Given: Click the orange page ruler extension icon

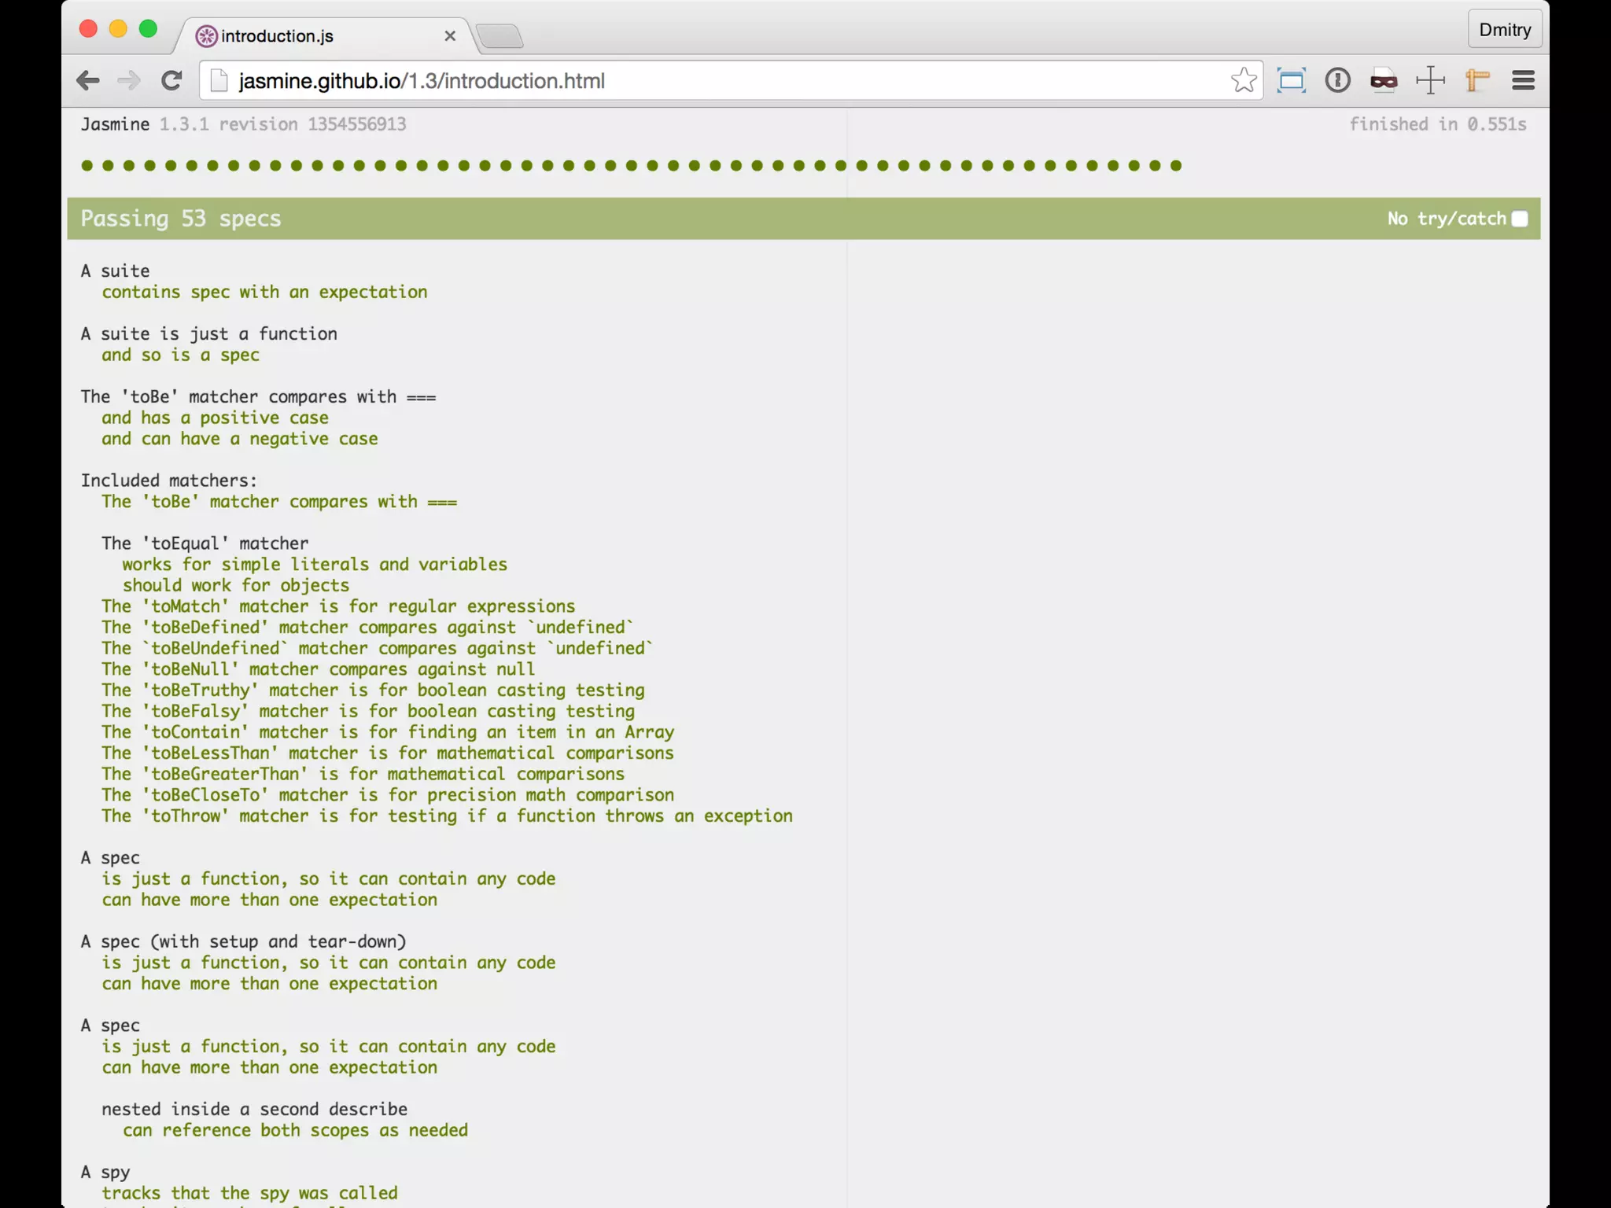Looking at the screenshot, I should [x=1477, y=80].
